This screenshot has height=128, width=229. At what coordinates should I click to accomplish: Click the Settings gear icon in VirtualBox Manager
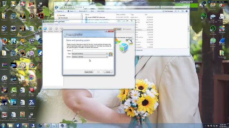click(x=50, y=28)
